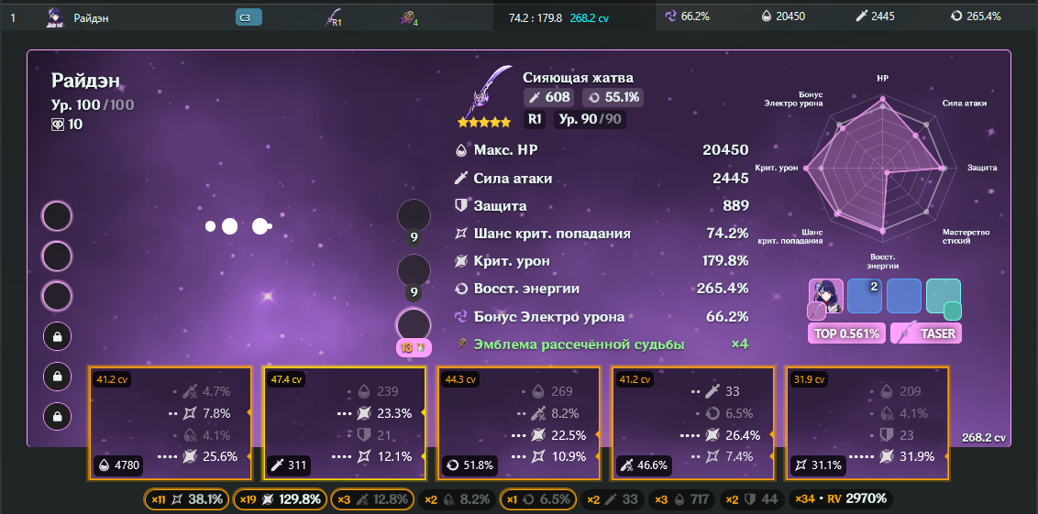Click the R1 polearm weapon icon in the top row
This screenshot has height=514, width=1038.
point(333,17)
